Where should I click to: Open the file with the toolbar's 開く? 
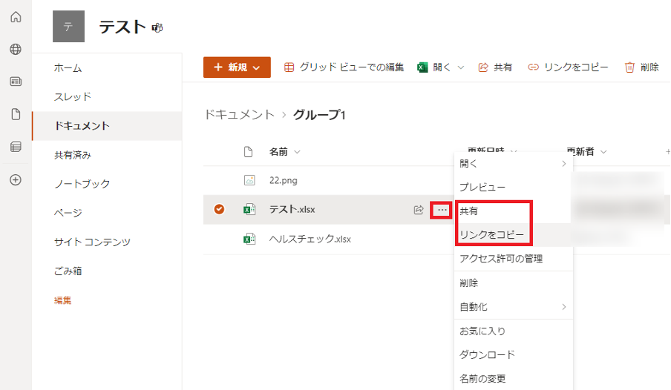coord(434,67)
